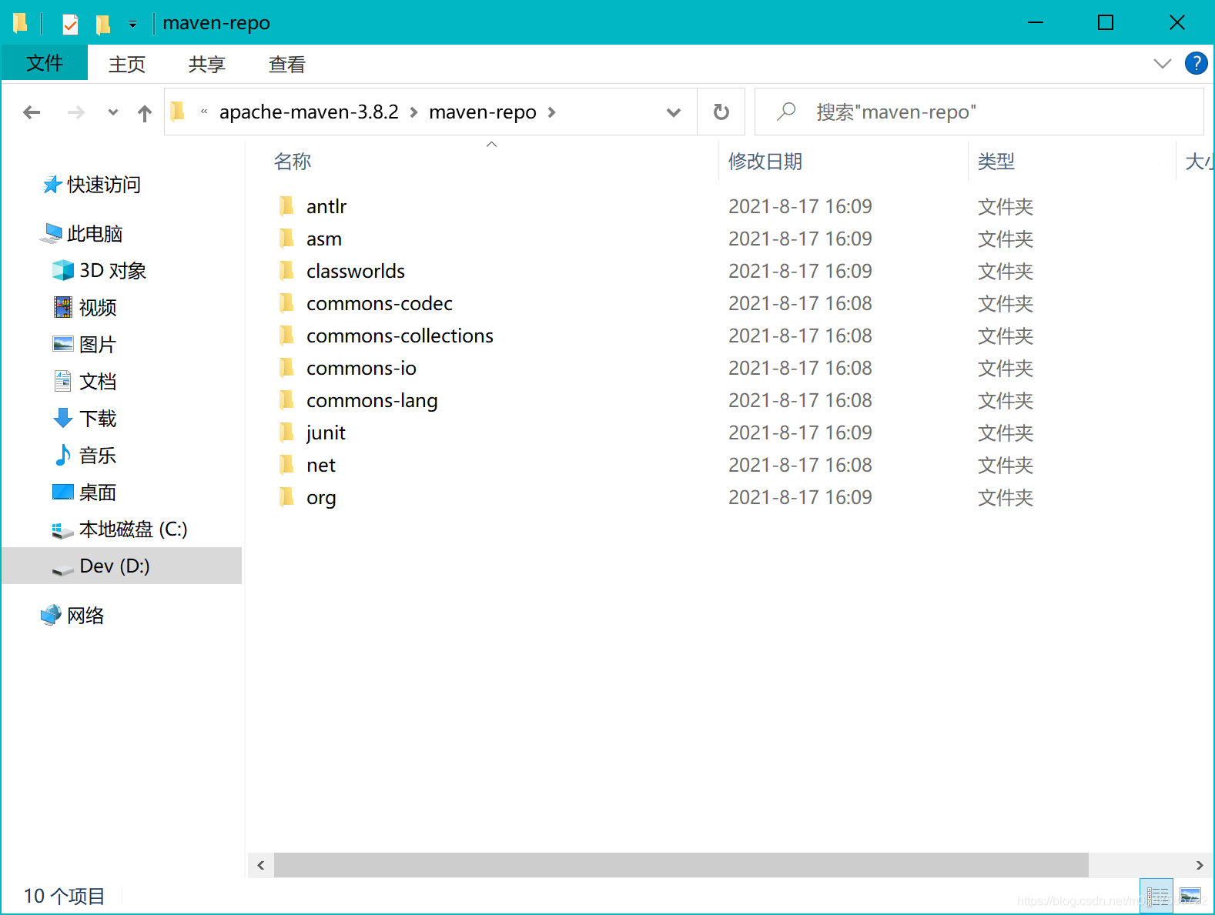1215x915 pixels.
Task: Expand hidden path with the double chevron
Action: [x=204, y=112]
